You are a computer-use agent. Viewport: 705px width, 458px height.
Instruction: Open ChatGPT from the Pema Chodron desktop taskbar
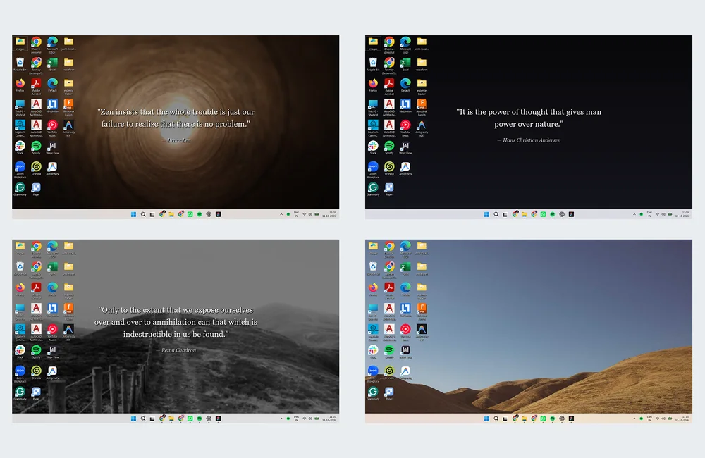pos(209,419)
